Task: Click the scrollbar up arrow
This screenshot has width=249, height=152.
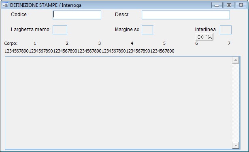Action: pyautogui.click(x=236, y=60)
